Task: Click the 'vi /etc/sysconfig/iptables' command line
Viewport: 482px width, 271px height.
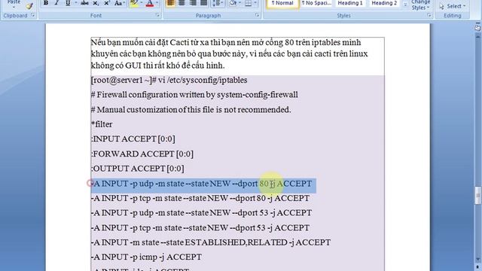Action: [x=169, y=81]
